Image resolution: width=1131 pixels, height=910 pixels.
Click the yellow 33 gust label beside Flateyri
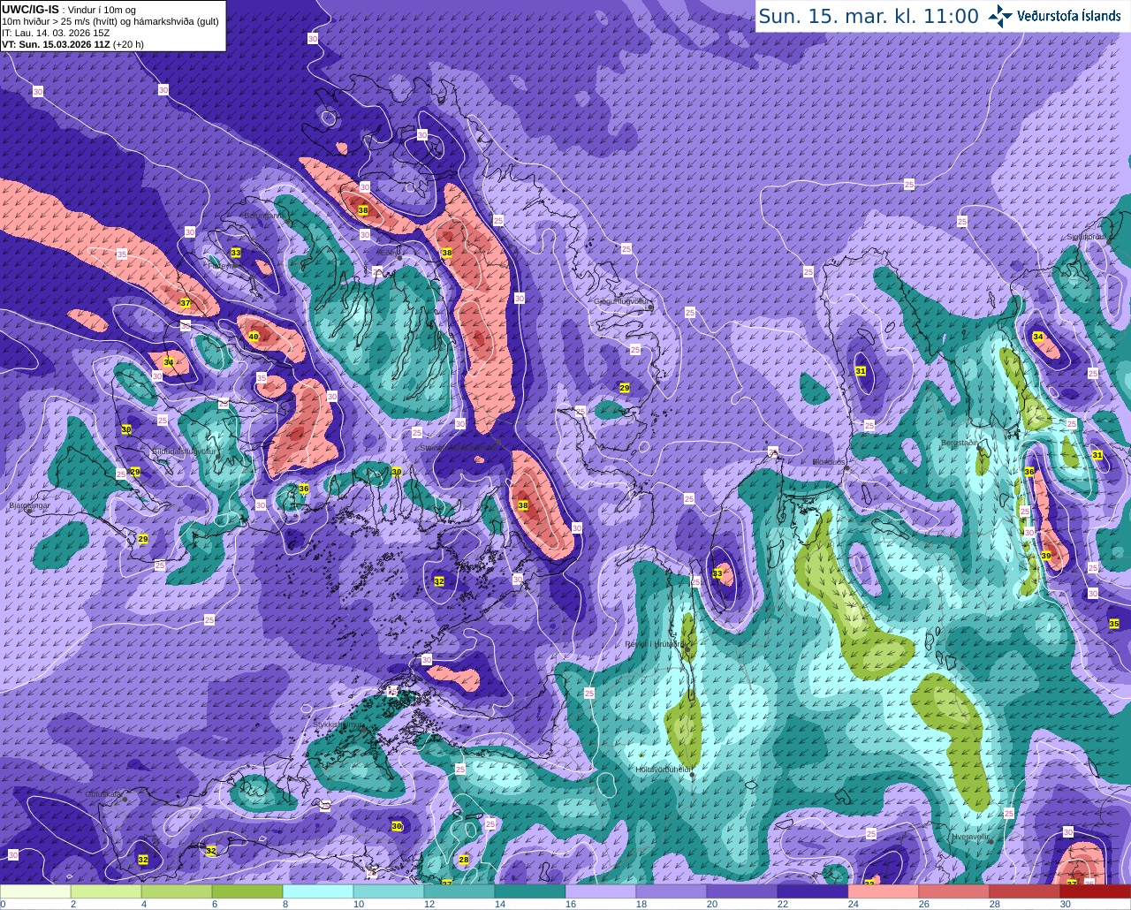[x=236, y=253]
